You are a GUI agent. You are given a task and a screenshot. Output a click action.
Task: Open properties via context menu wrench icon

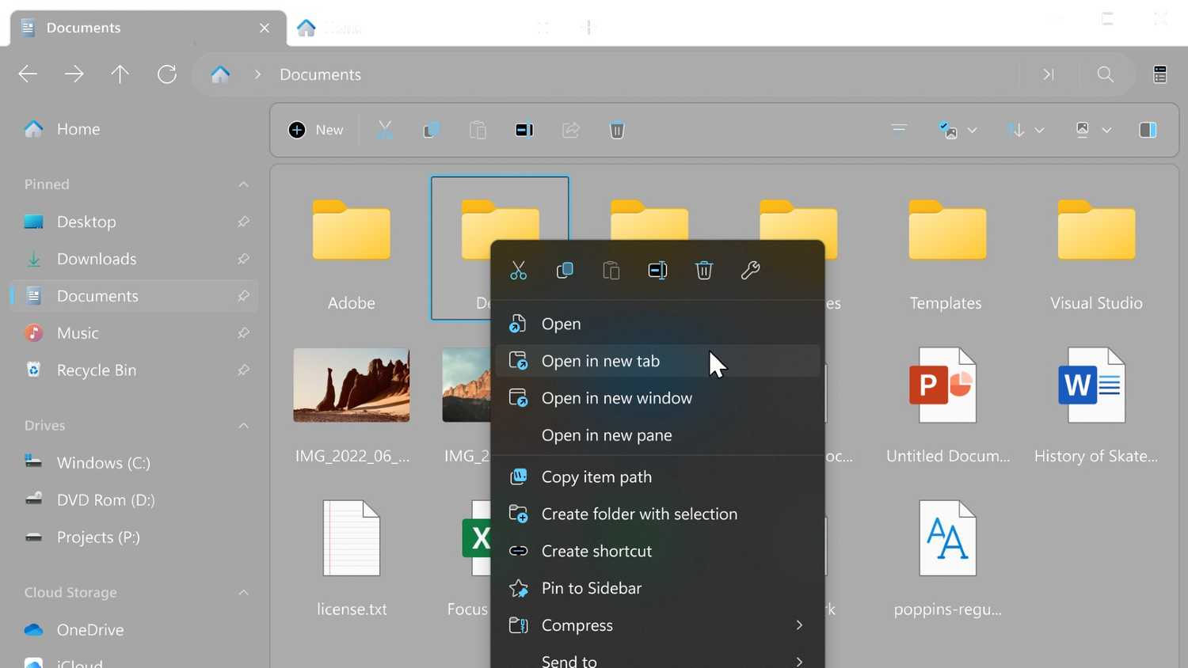click(x=750, y=271)
